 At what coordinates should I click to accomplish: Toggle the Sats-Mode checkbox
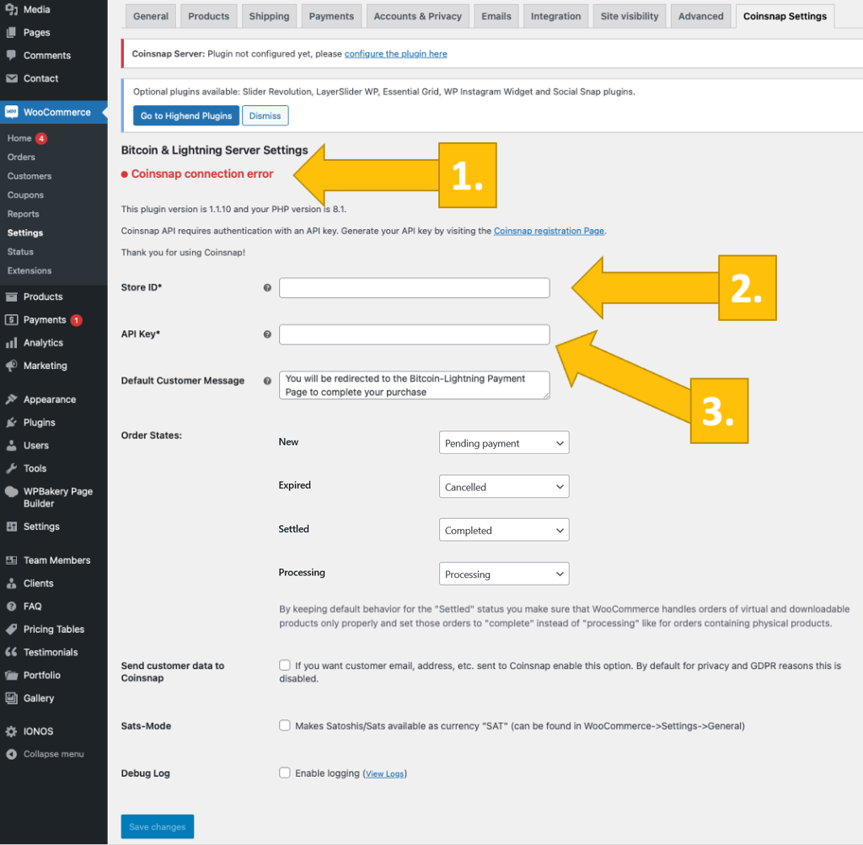[x=285, y=725]
